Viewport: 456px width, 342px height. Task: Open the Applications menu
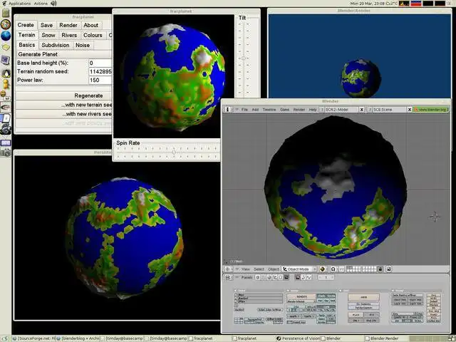click(x=20, y=4)
